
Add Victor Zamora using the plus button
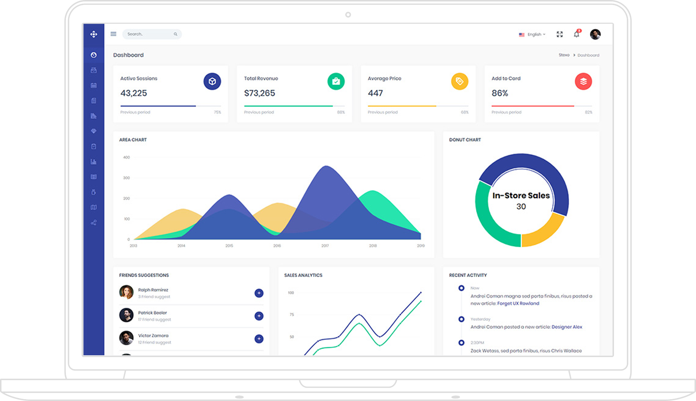coord(259,339)
